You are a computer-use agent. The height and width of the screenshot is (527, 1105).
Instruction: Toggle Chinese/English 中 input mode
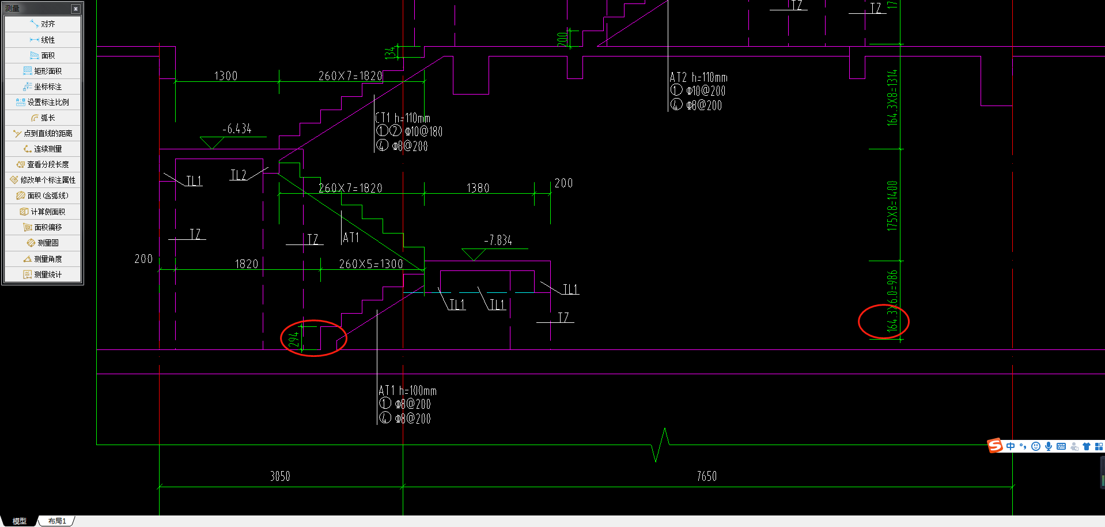1011,446
